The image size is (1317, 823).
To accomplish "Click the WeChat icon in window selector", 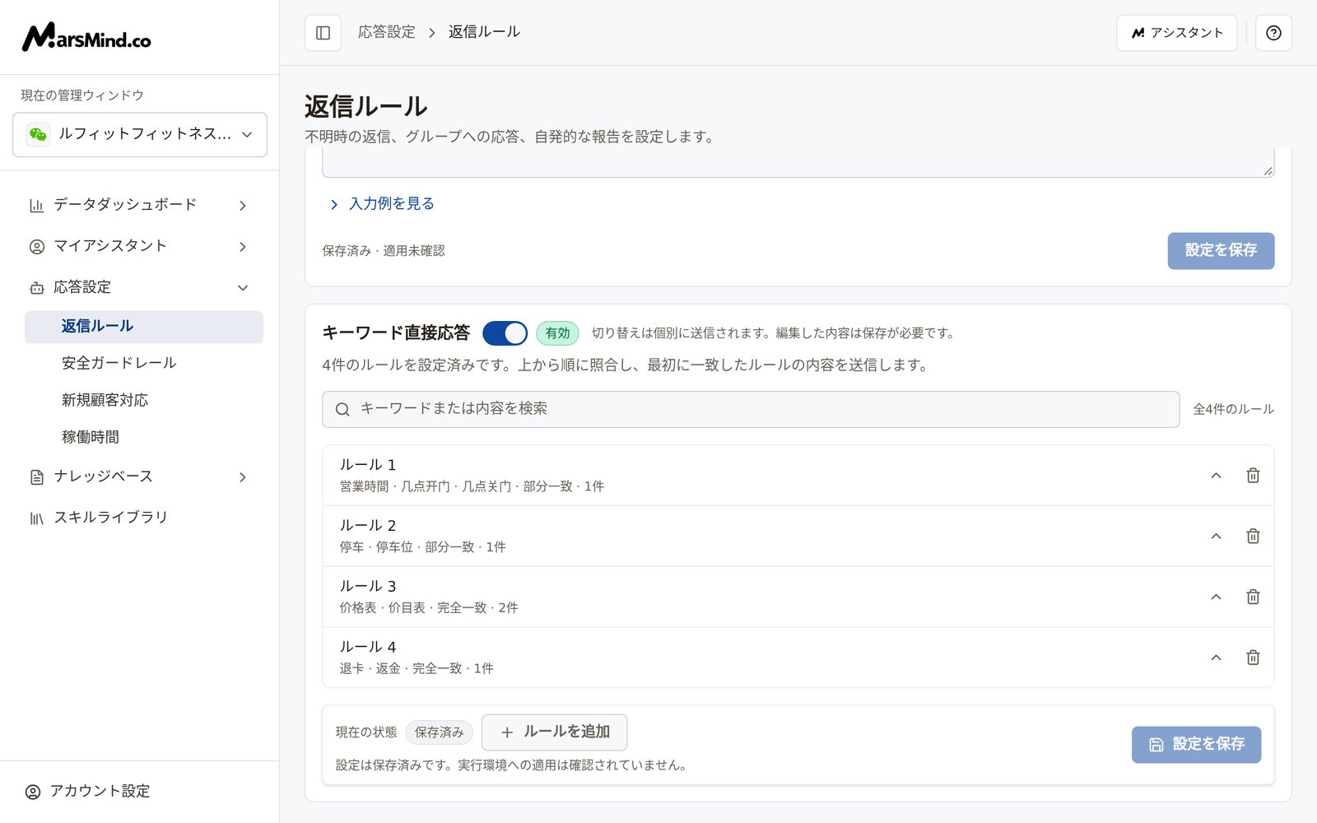I will (38, 134).
